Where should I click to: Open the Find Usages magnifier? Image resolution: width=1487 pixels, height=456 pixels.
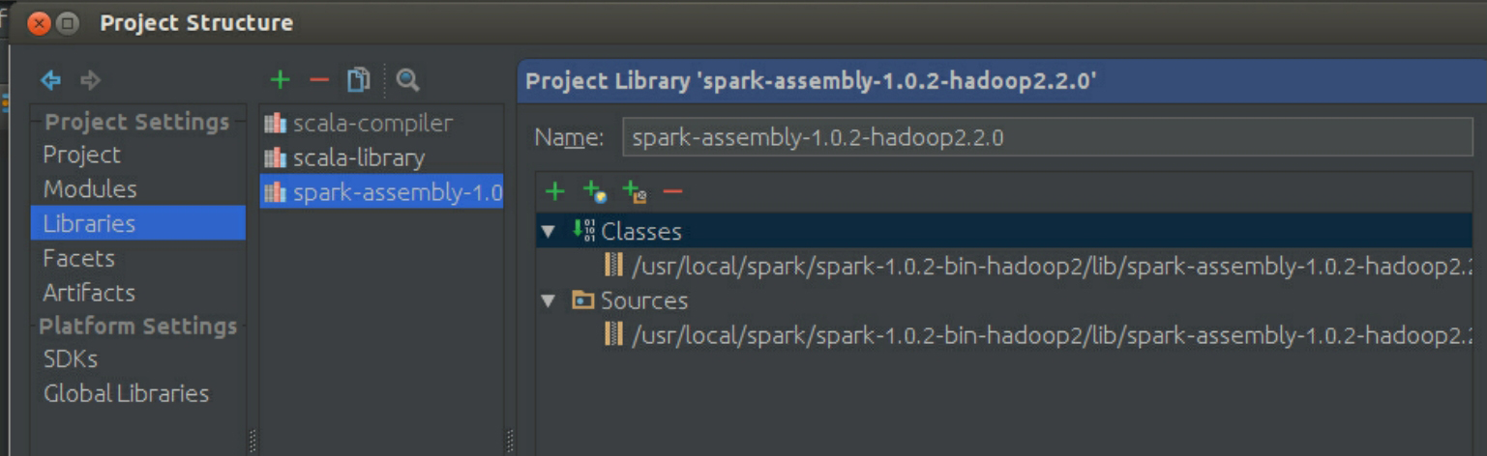(x=408, y=80)
